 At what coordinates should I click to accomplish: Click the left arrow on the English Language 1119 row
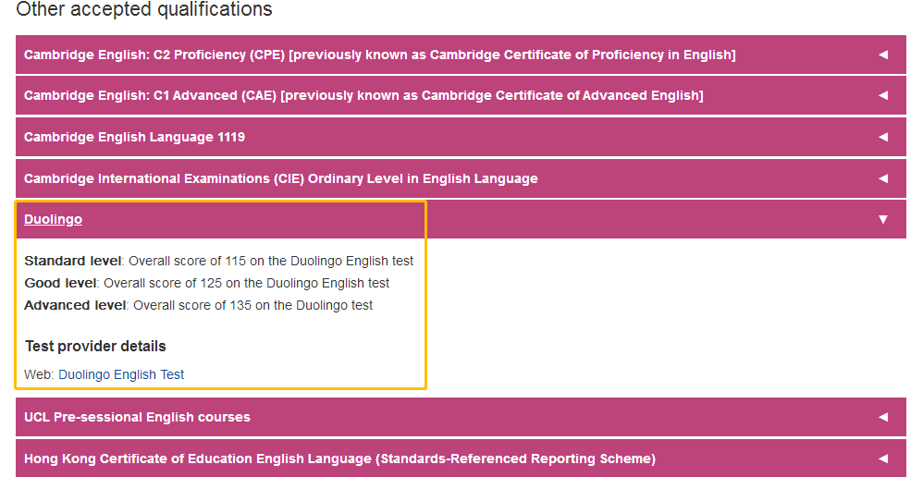point(883,137)
